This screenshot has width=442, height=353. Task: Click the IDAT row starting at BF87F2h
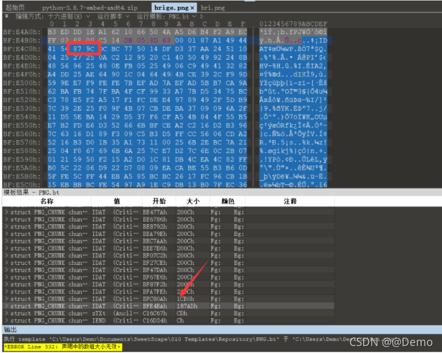tap(169, 285)
